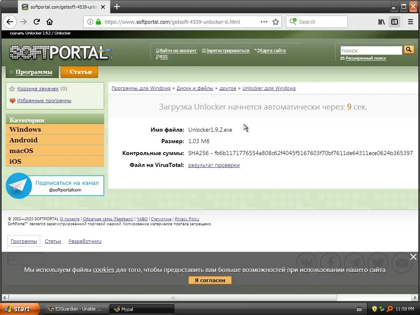
Task: Switch to E2Guardian taskbar window
Action: coord(76,309)
